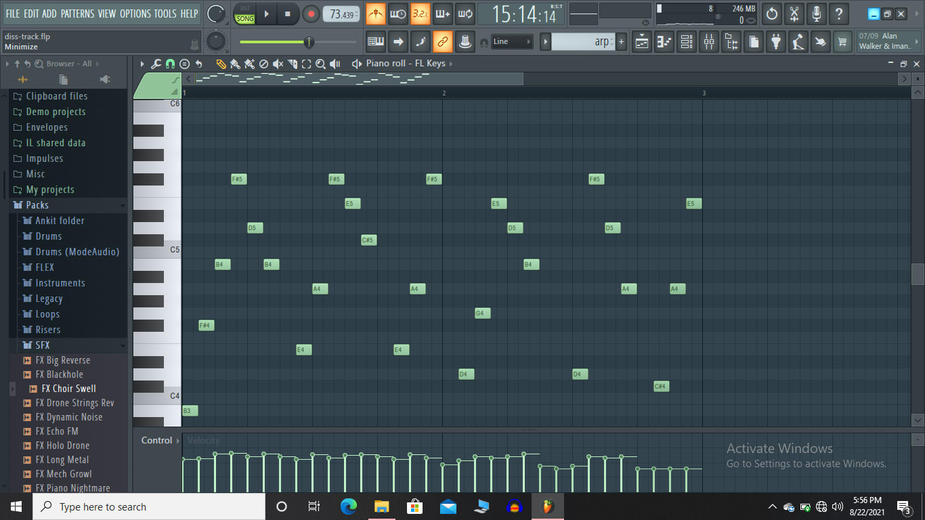This screenshot has height=520, width=925.
Task: Click the red record button
Action: [x=311, y=14]
